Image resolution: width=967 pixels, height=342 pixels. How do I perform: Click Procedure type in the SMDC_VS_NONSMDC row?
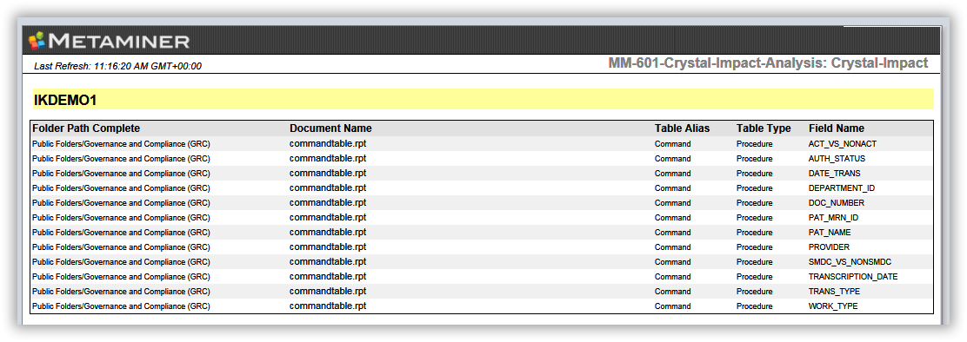[x=754, y=262]
